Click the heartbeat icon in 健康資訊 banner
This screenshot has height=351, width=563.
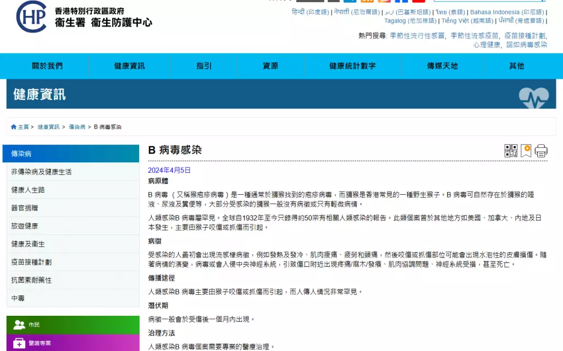point(533,97)
